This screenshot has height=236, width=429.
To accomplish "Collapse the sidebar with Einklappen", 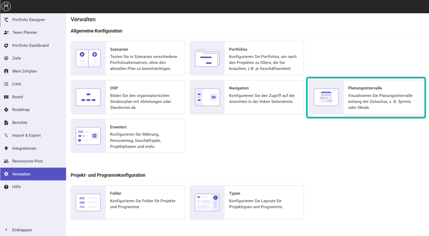I will [x=22, y=230].
